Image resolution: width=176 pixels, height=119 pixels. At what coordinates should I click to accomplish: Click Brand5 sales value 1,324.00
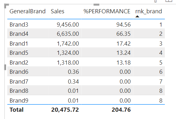coord(68,53)
